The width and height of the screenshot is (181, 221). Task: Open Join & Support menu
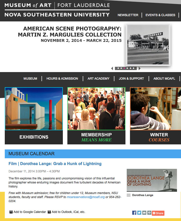click(x=131, y=79)
